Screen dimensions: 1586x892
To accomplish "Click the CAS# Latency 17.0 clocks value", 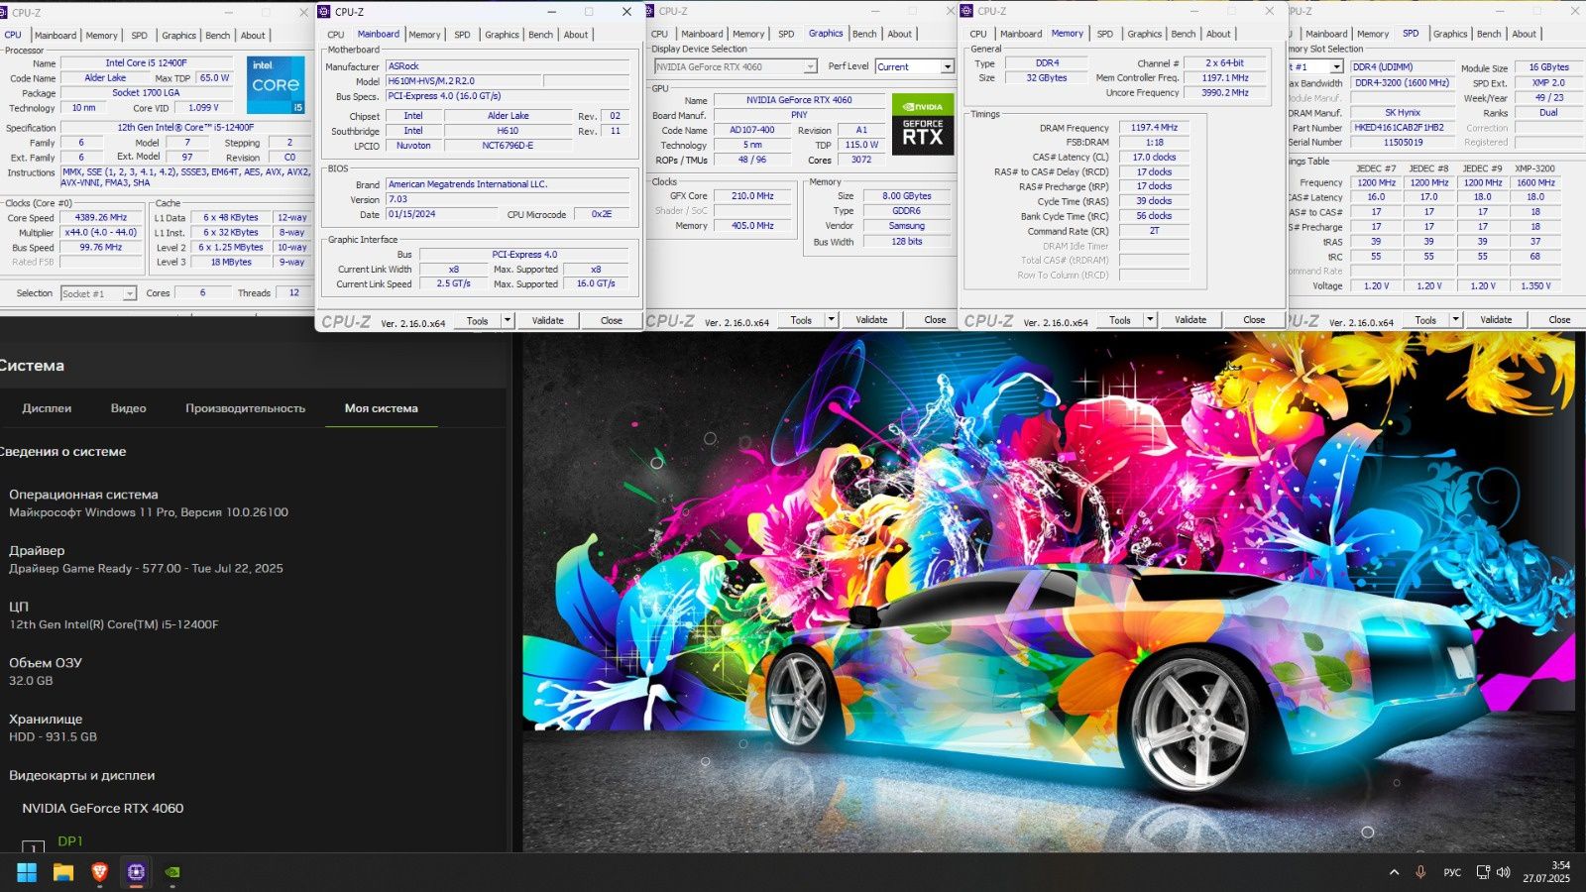I will 1154,157.
